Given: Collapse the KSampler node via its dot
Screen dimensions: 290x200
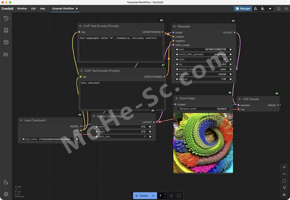Looking at the screenshot, I should tap(175, 26).
